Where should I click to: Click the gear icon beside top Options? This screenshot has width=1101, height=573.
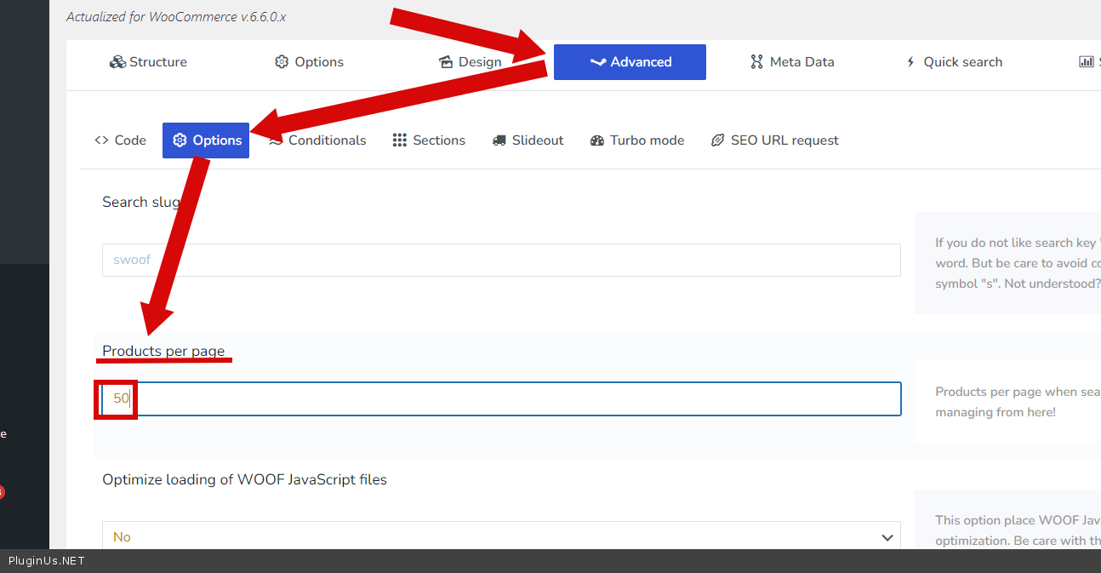pyautogui.click(x=282, y=62)
